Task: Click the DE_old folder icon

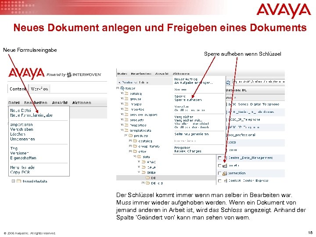Action: (148, 183)
